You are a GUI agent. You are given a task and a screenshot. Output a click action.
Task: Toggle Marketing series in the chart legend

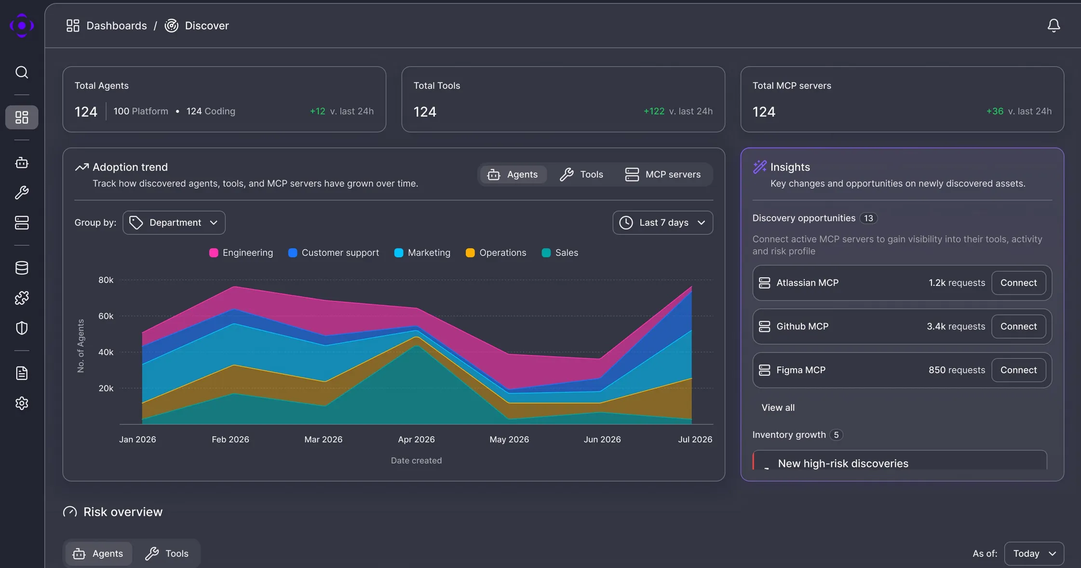(x=422, y=253)
